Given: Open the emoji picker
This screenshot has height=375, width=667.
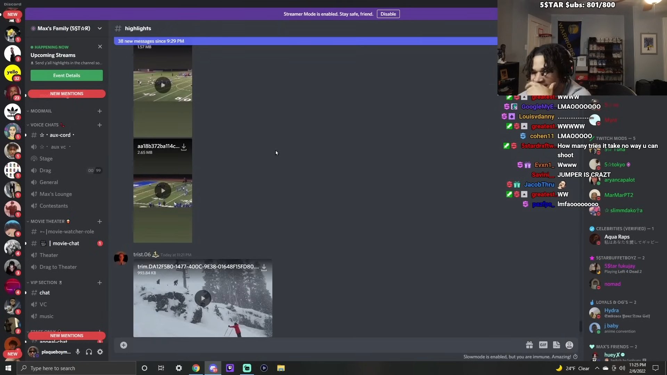Looking at the screenshot, I should click(x=569, y=345).
